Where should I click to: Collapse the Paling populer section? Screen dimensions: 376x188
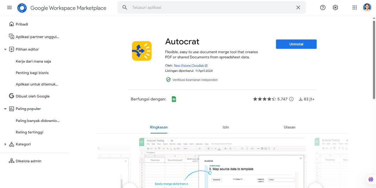5,109
